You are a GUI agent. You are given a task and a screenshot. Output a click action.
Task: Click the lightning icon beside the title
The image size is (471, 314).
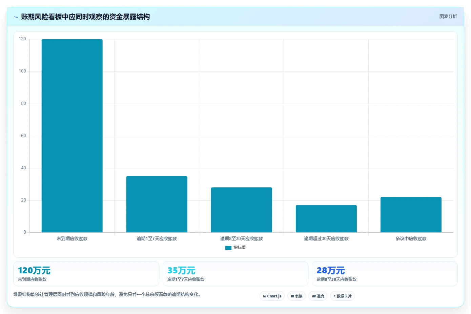click(16, 17)
